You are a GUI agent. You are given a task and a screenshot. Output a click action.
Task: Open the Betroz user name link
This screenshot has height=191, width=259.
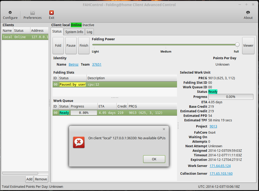coord(73,65)
